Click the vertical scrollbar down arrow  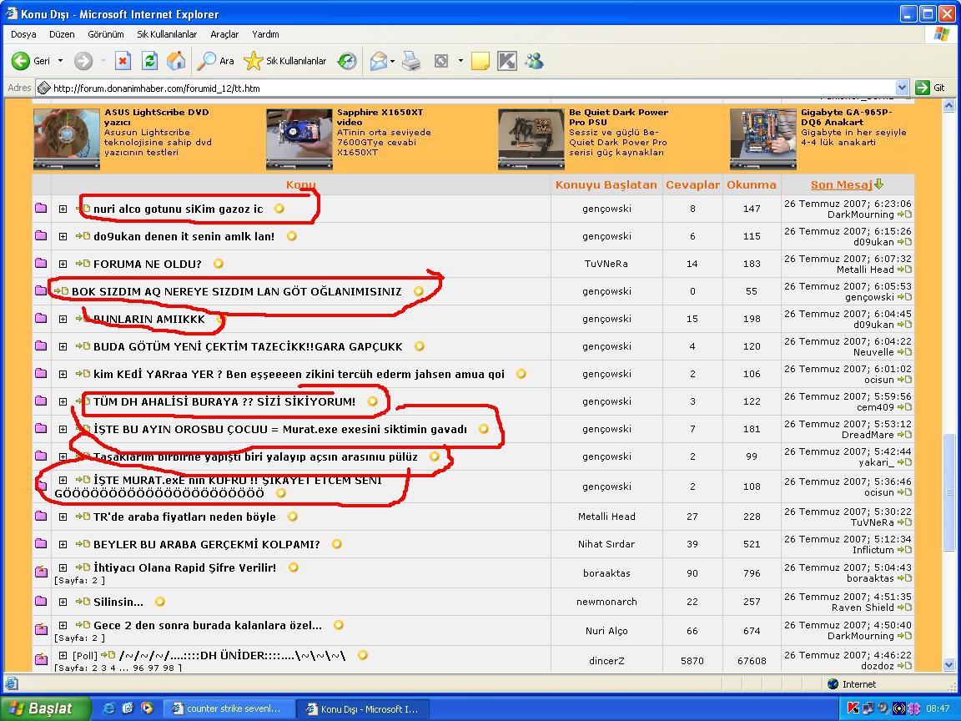pos(948,664)
